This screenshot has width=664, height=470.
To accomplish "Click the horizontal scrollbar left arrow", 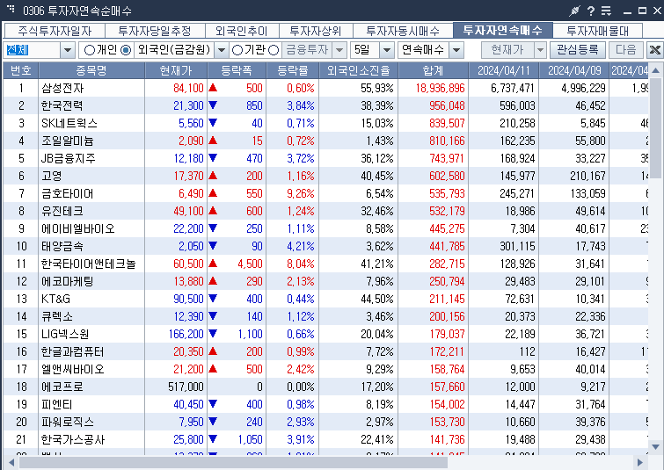I will [x=11, y=462].
